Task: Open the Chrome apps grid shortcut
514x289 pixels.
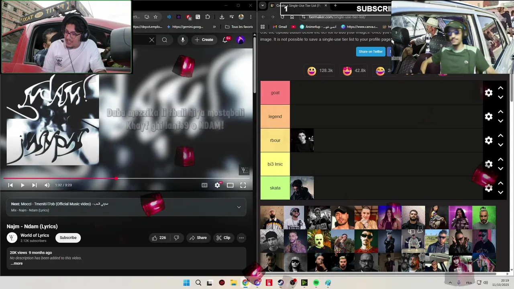Action: tap(263, 27)
